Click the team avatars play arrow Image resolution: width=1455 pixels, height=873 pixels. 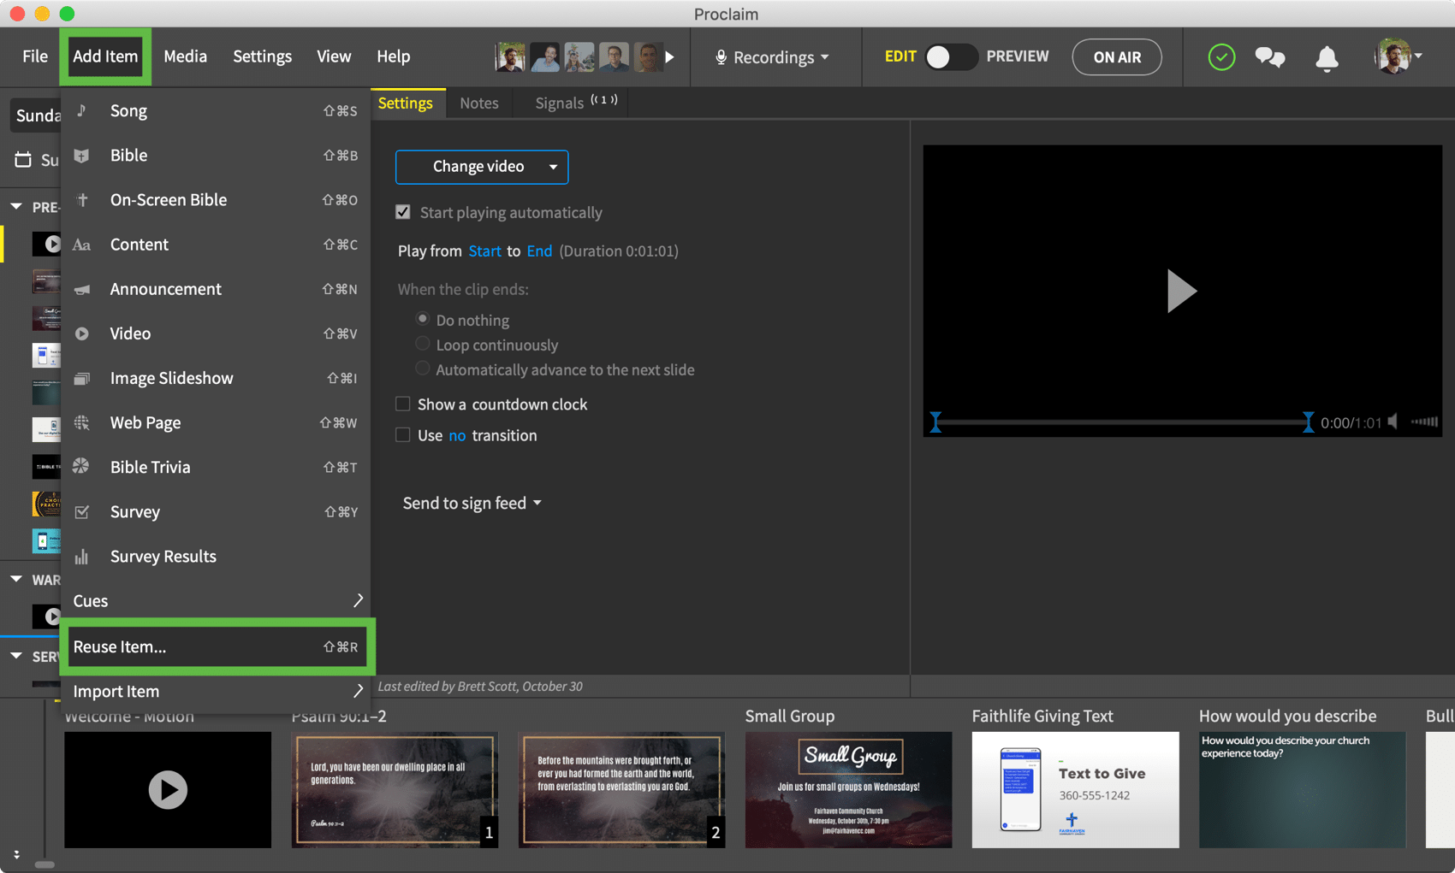pyautogui.click(x=670, y=57)
